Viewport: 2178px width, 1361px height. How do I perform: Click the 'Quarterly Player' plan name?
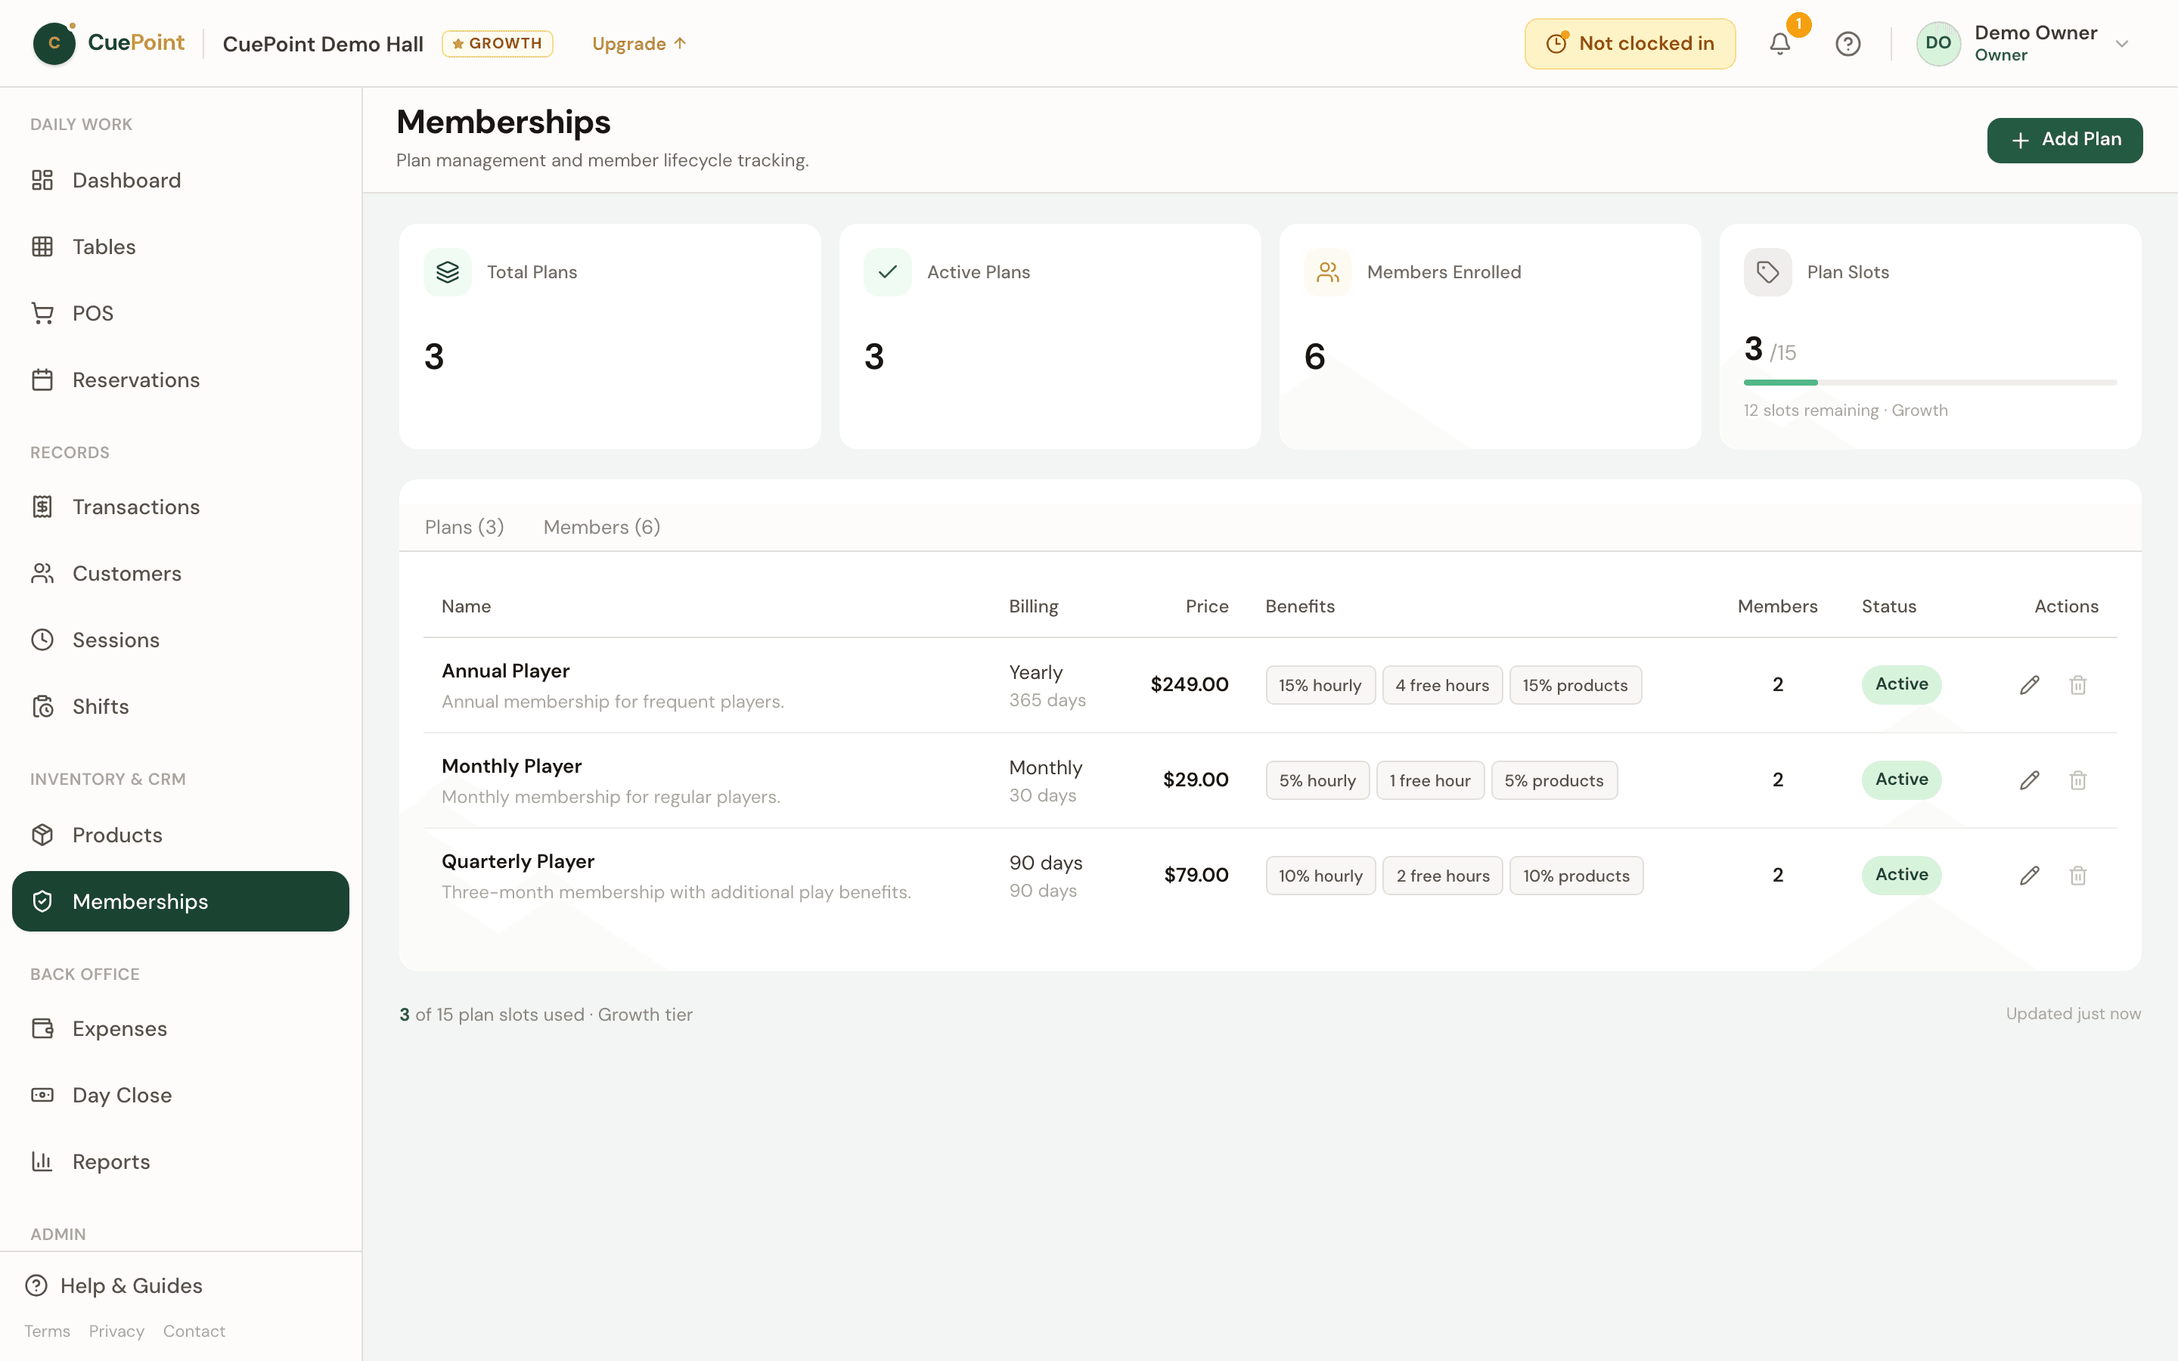tap(517, 861)
